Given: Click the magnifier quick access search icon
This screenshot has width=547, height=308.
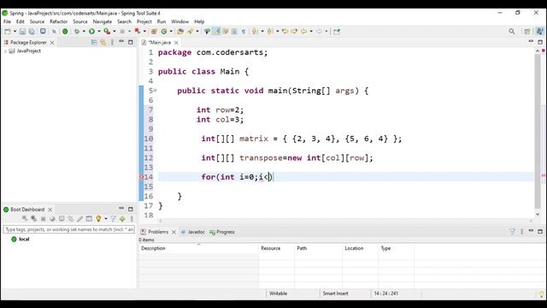Looking at the screenshot, I should [512, 32].
